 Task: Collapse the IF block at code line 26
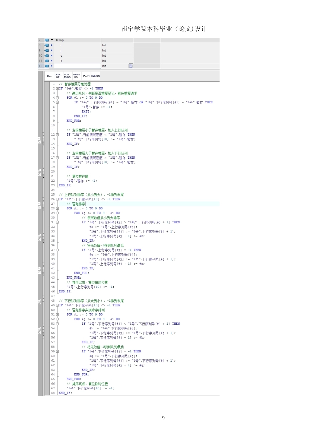[57, 199]
